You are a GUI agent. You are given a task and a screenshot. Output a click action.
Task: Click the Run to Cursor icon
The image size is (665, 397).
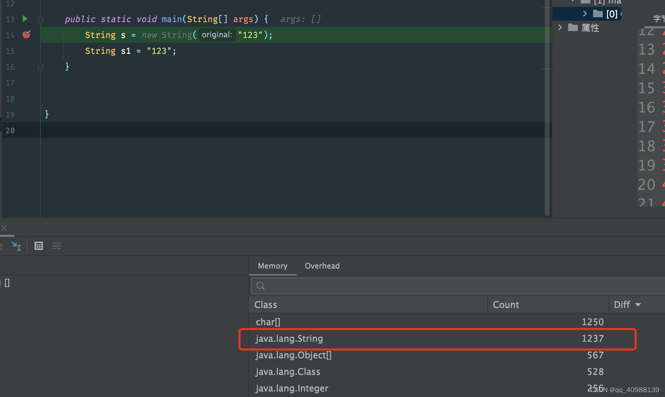pos(16,246)
